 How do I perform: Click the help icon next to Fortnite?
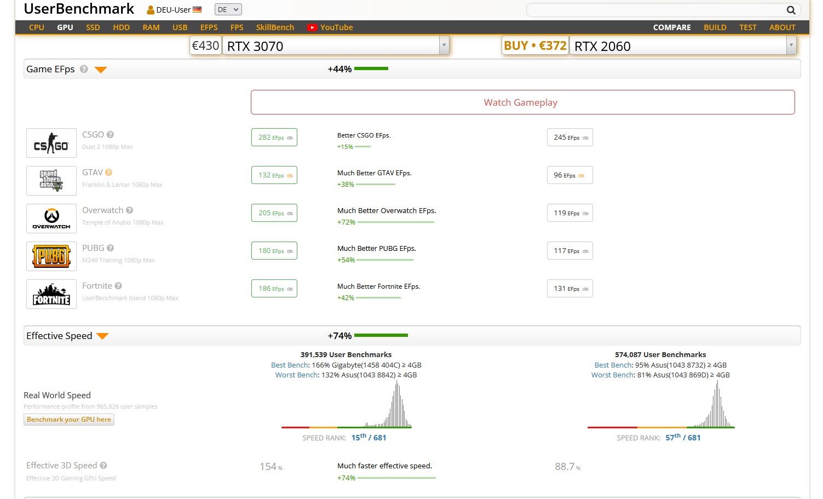[118, 286]
